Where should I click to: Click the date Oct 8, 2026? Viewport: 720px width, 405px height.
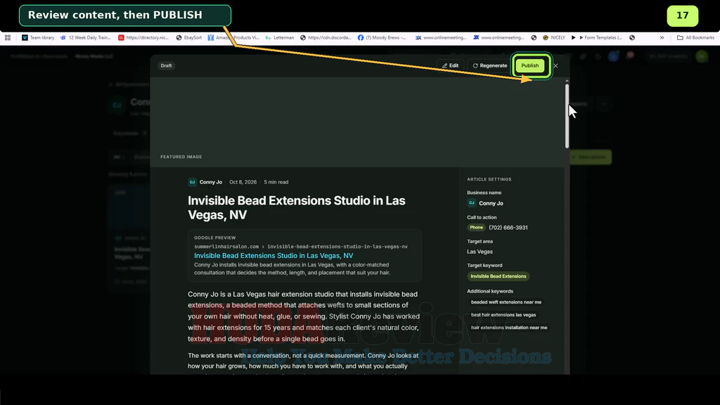point(243,182)
